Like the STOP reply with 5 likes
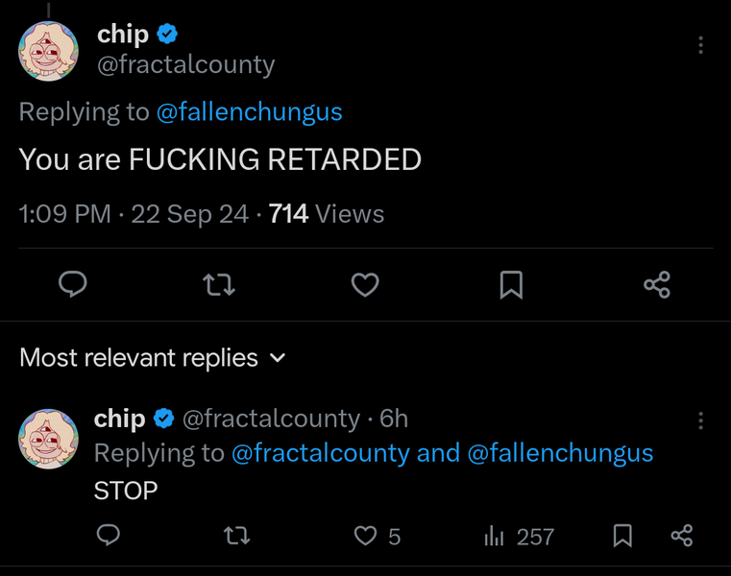 pos(366,536)
